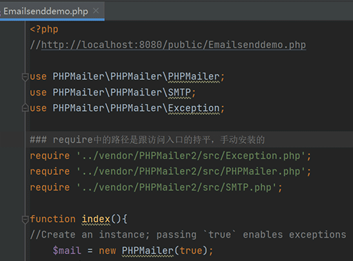
Task: Close the Emailsenddemo.php tab
Action: pos(96,11)
